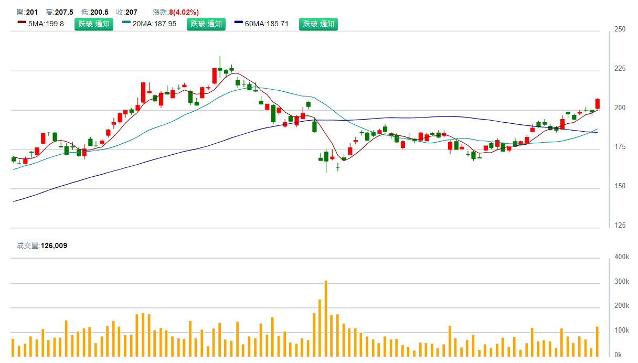638x363 pixels.
Task: Click the 400k label on the volume axis
Action: [x=622, y=257]
